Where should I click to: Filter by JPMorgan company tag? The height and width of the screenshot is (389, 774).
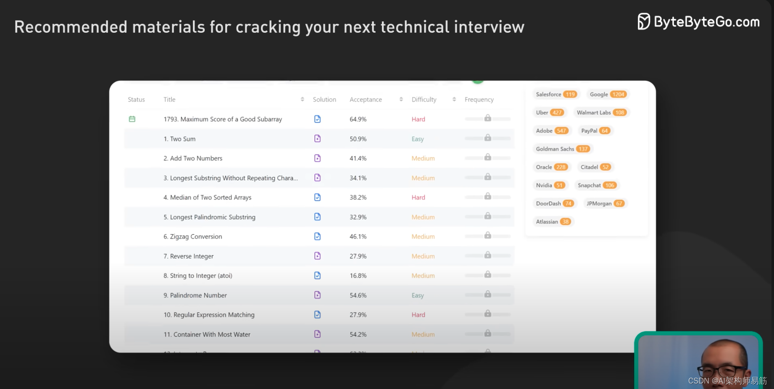[606, 203]
